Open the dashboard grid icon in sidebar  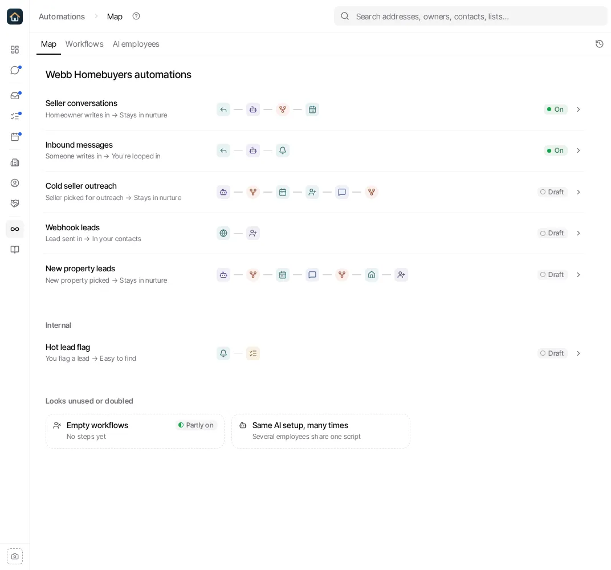(x=15, y=50)
